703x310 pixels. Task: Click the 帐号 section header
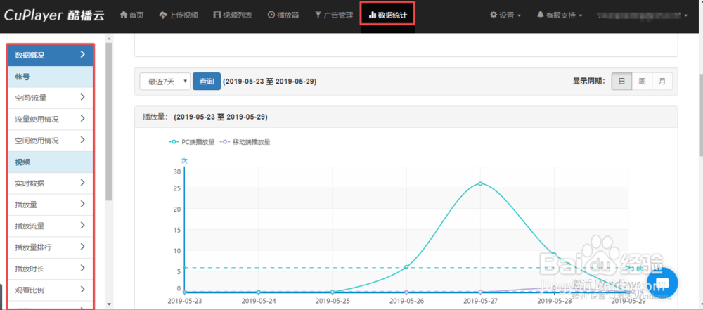click(50, 77)
